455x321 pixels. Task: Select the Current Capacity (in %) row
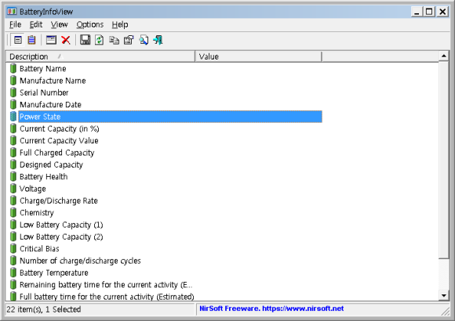(166, 128)
